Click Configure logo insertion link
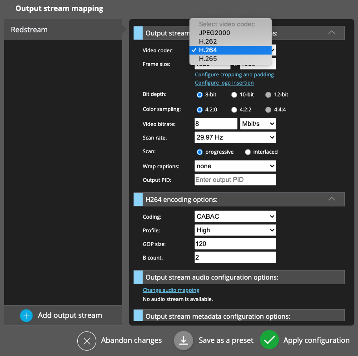The image size is (358, 356). click(x=224, y=83)
